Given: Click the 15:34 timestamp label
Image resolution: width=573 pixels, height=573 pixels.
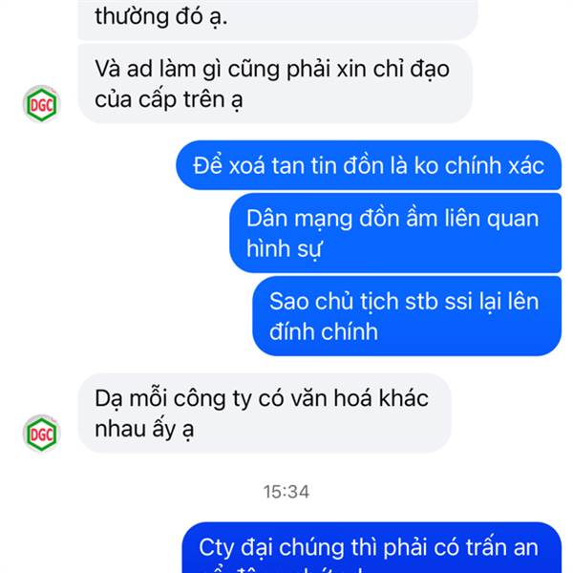Looking at the screenshot, I should tap(286, 492).
